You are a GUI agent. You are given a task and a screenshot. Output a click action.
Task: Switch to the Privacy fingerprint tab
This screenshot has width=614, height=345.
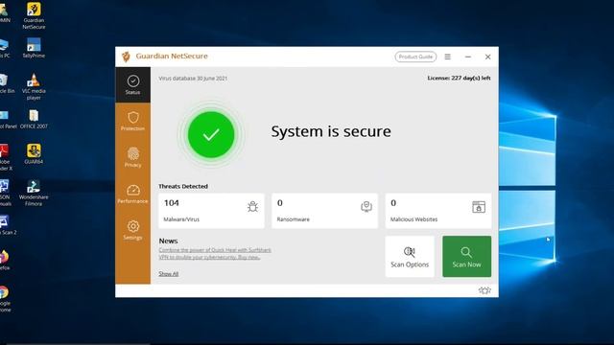pos(132,157)
